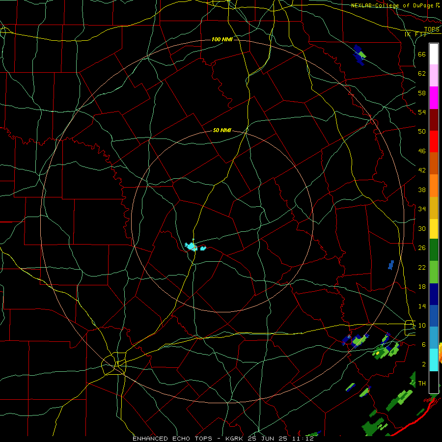Click the 66 legend value
The width and height of the screenshot is (442, 442).
coord(422,54)
